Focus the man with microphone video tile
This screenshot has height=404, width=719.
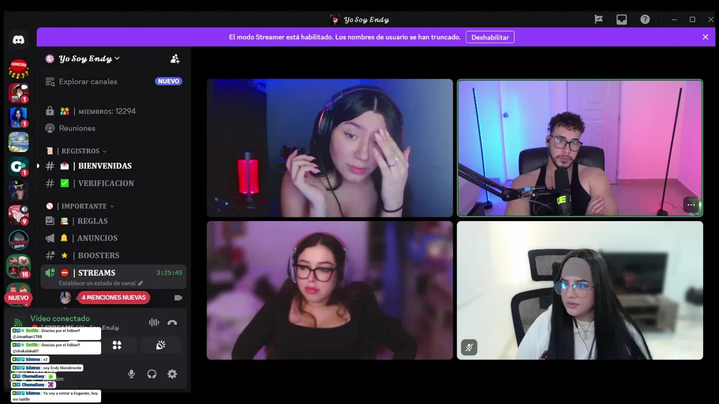pyautogui.click(x=580, y=148)
